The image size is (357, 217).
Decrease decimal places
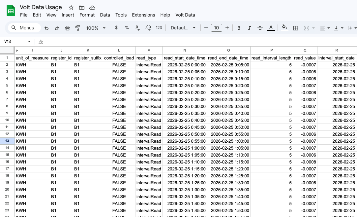[x=137, y=28]
